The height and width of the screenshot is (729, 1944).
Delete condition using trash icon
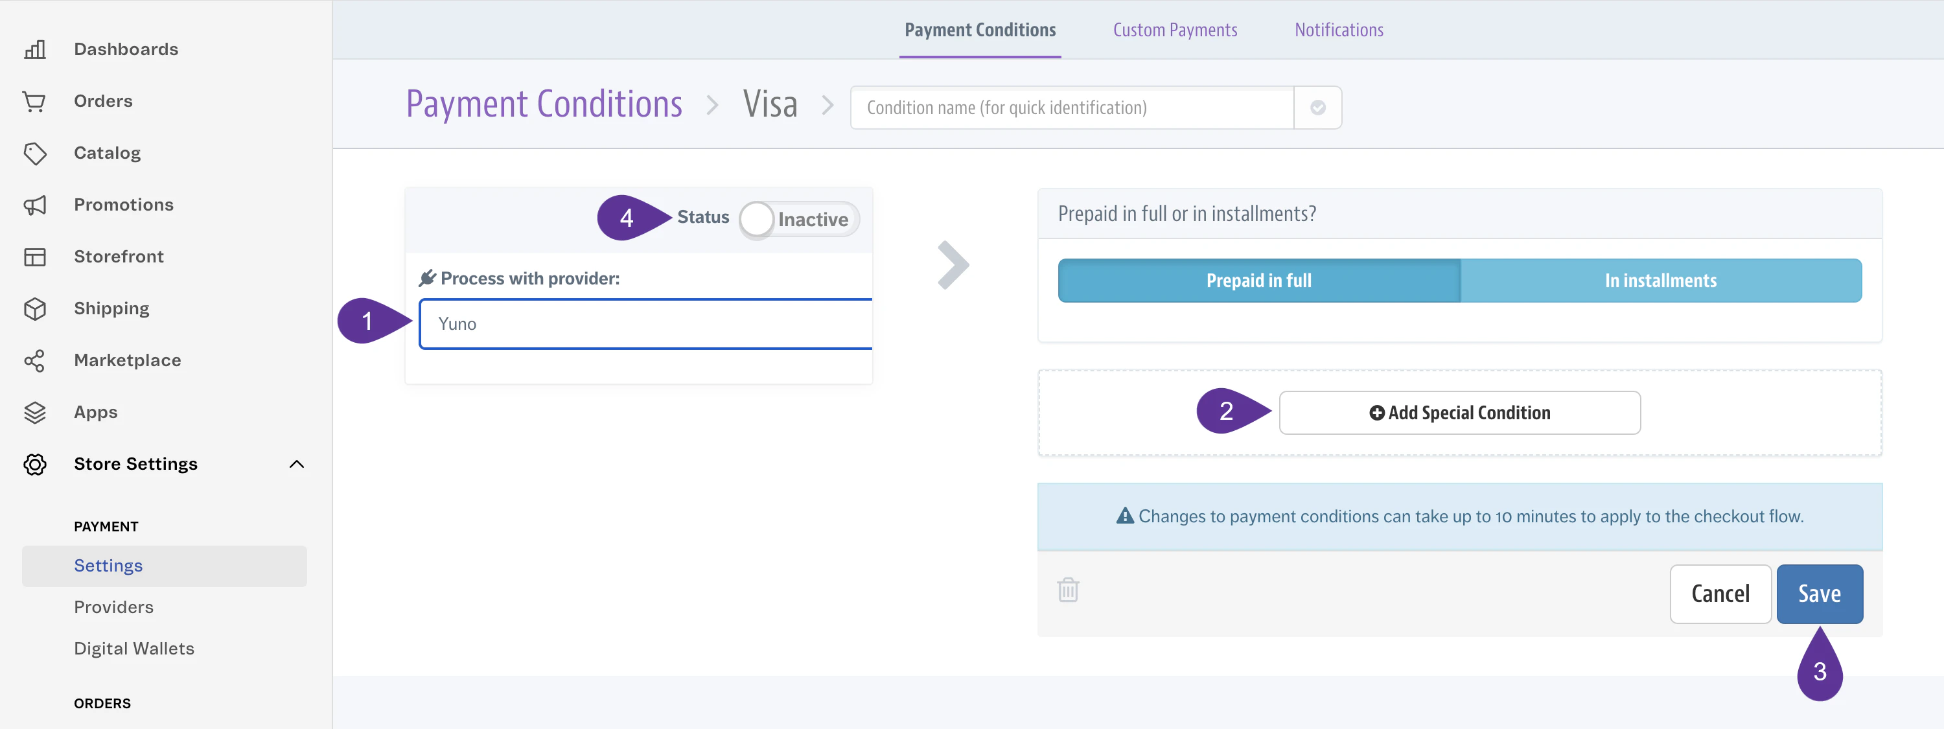point(1068,590)
